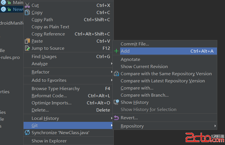Choose Reformat Code menu option
This screenshot has width=225, height=145.
(x=49, y=96)
